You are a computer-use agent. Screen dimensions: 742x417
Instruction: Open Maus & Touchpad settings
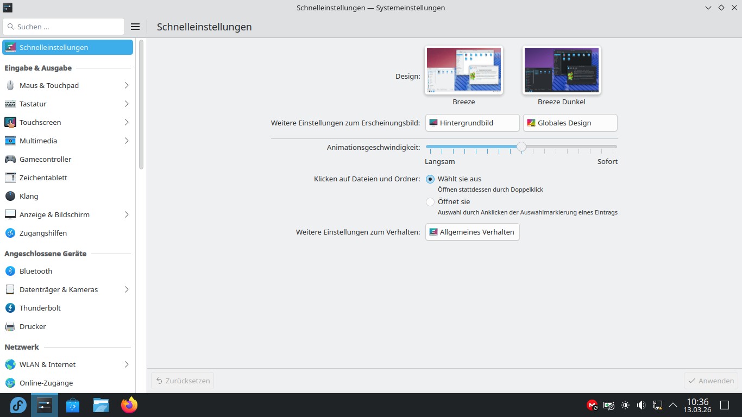[67, 85]
